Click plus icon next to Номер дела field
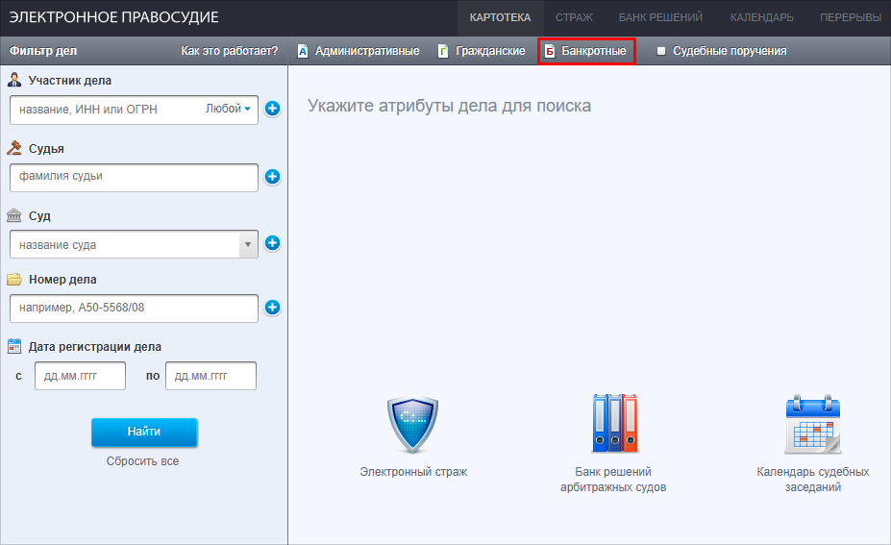 pyautogui.click(x=272, y=309)
